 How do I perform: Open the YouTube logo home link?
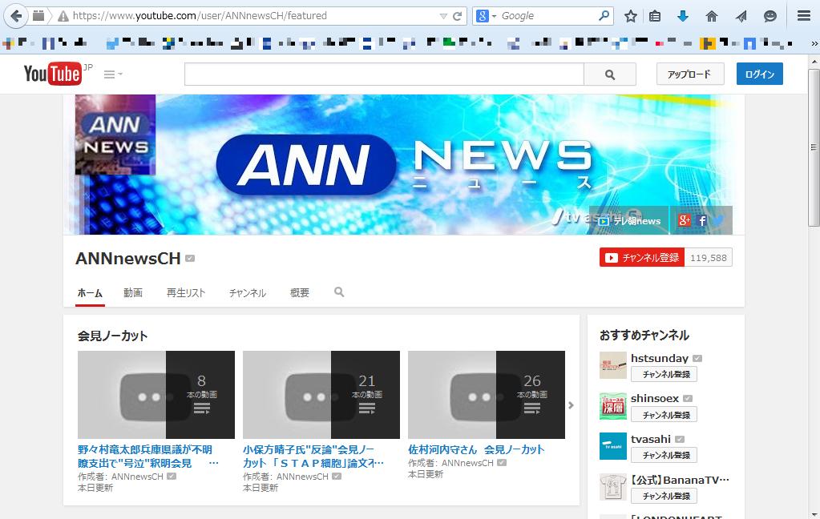(53, 74)
